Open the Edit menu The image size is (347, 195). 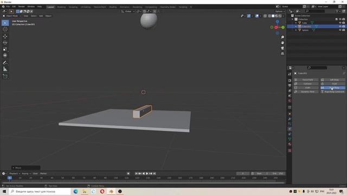(14, 6)
